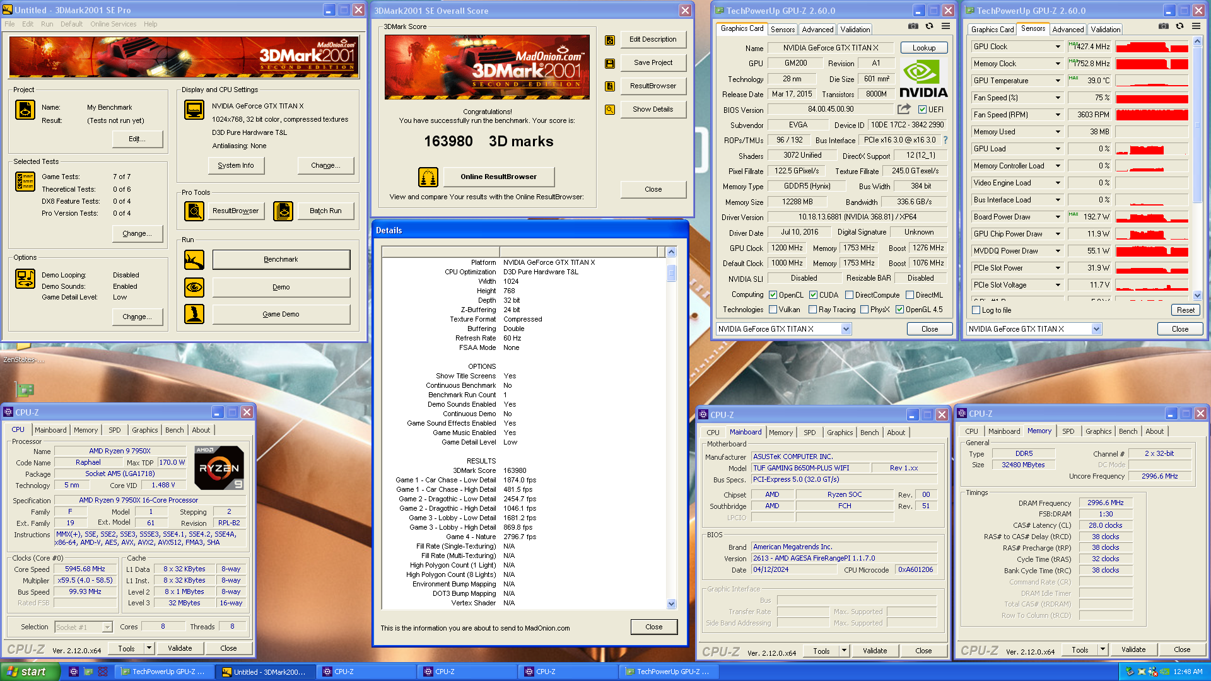Click the ResultBrowser icon in Overall Score window

(610, 86)
